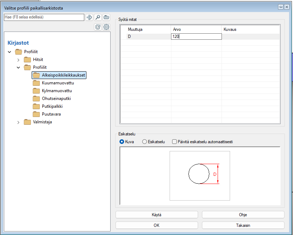
Task: Click the magnifying glass search icon
Action: click(x=98, y=17)
